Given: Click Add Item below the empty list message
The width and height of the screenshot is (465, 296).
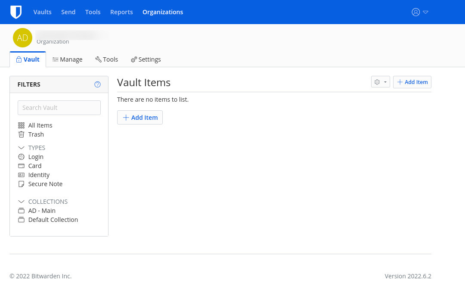Looking at the screenshot, I should coord(140,118).
